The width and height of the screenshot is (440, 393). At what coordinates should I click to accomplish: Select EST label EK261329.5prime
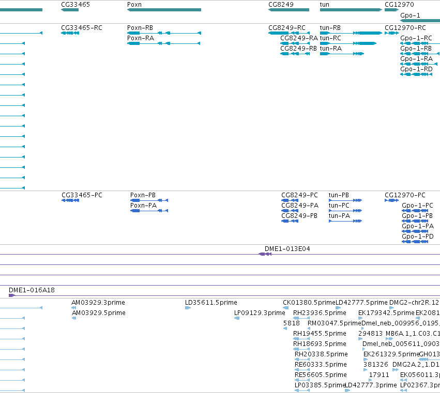pos(391,354)
